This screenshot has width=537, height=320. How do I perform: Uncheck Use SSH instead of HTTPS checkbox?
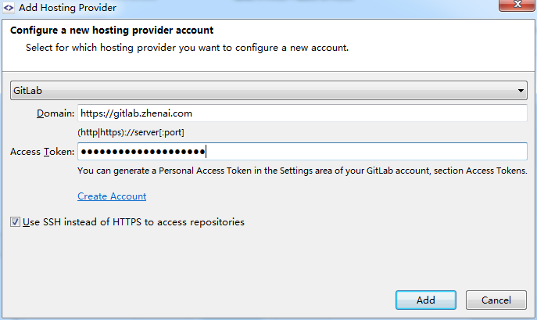(16, 222)
